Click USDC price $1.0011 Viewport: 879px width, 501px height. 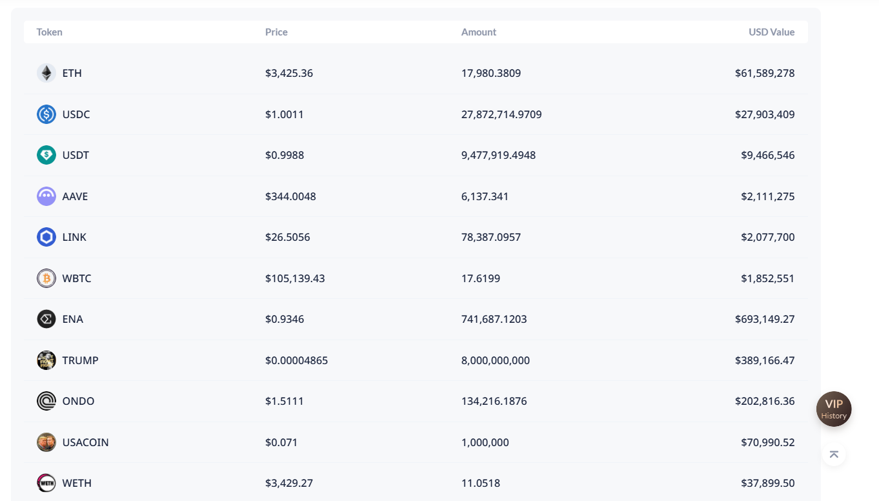pos(285,114)
